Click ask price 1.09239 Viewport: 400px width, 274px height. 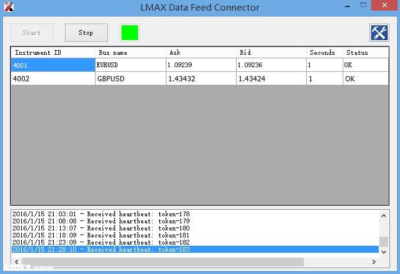pyautogui.click(x=201, y=65)
